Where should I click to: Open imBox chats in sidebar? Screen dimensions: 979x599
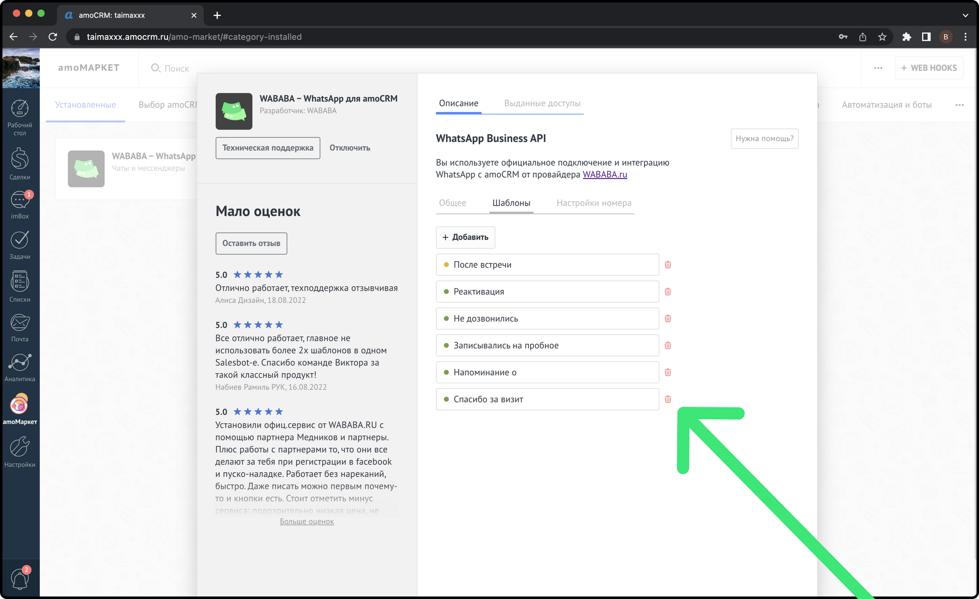point(20,205)
